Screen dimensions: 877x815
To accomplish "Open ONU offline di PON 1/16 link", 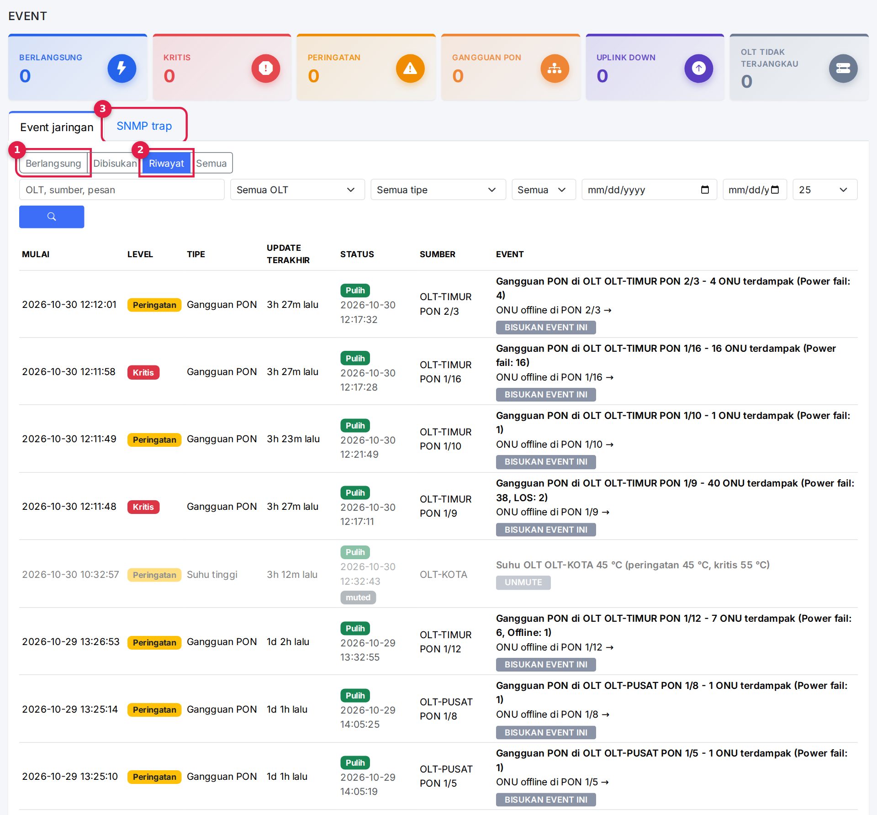I will point(555,377).
